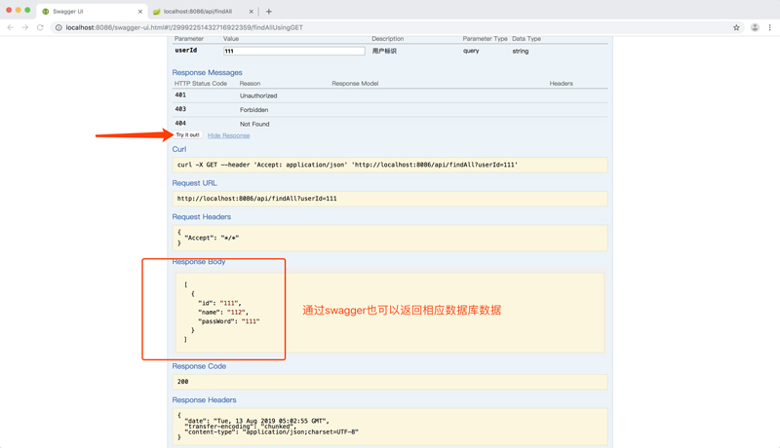Close the Swagger UI tab
This screenshot has width=780, height=448.
[x=139, y=12]
